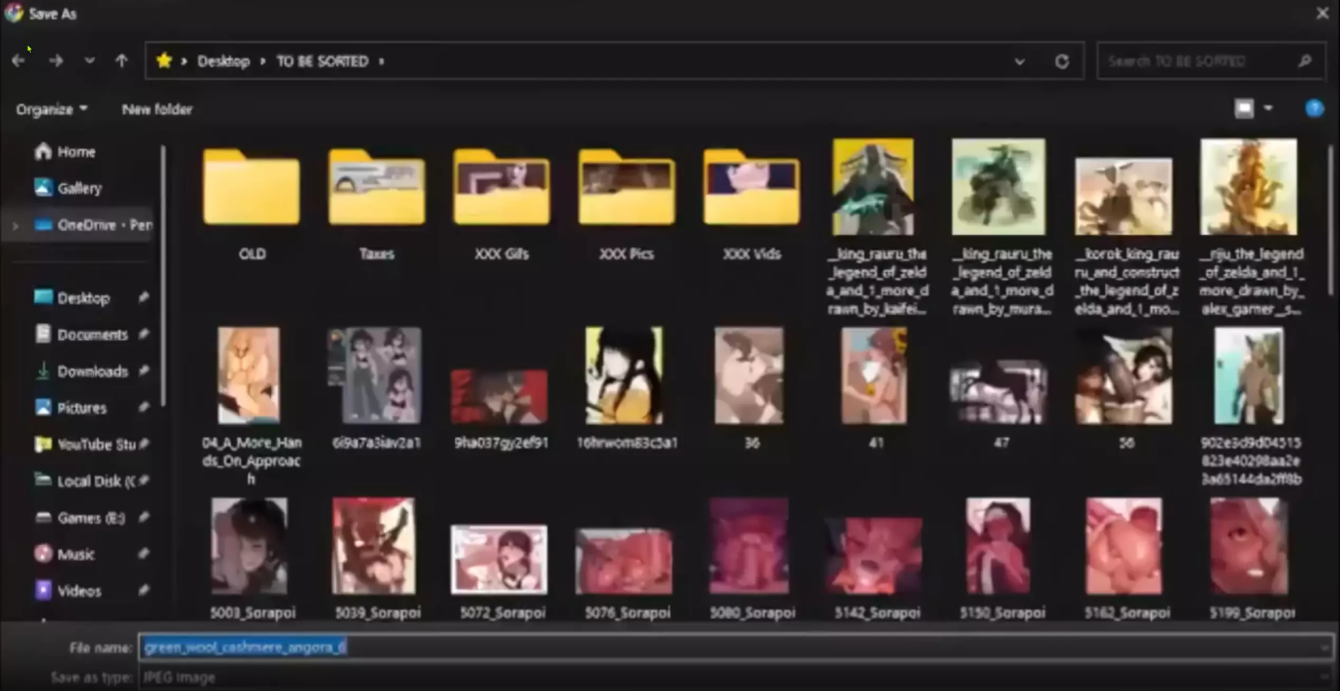Click the pin icon beside Pictures
Viewport: 1340px width, 691px height.
(144, 407)
